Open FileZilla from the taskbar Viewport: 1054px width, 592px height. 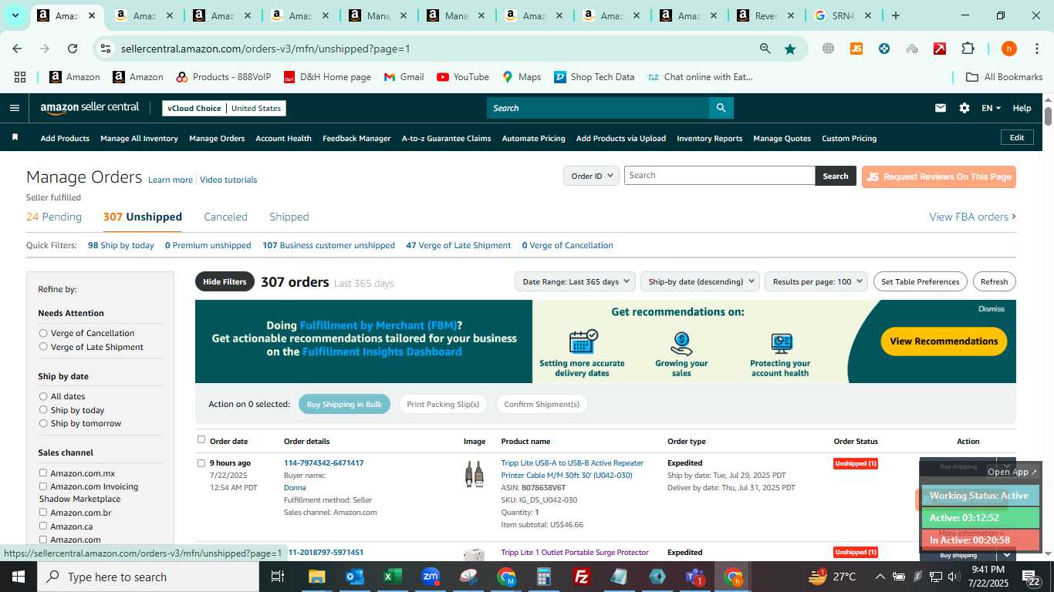click(x=582, y=577)
